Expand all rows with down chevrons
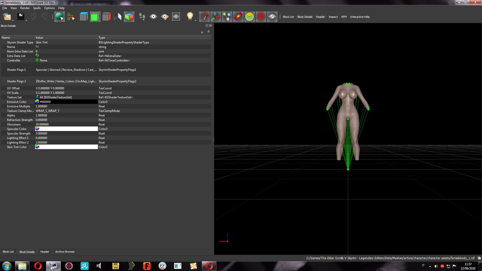The image size is (482, 271). 202,32
